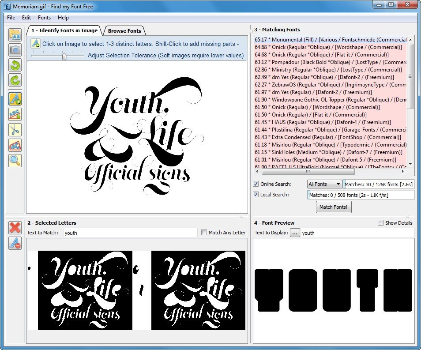Select Ministry Regular Oblique match
This screenshot has width=421, height=350.
coord(330,70)
